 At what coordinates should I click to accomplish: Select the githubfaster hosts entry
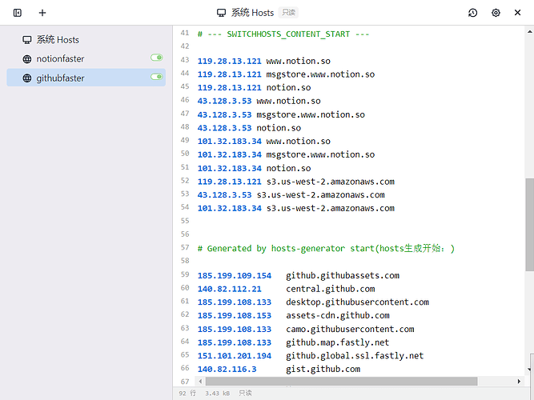[86, 78]
